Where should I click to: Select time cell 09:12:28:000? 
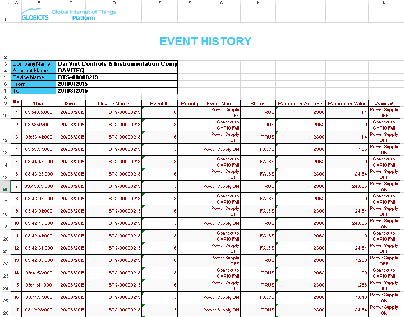[x=39, y=310]
